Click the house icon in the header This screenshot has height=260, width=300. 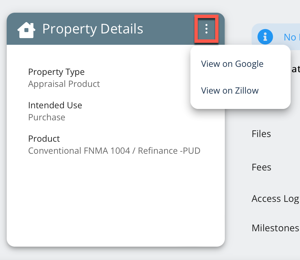pyautogui.click(x=26, y=29)
